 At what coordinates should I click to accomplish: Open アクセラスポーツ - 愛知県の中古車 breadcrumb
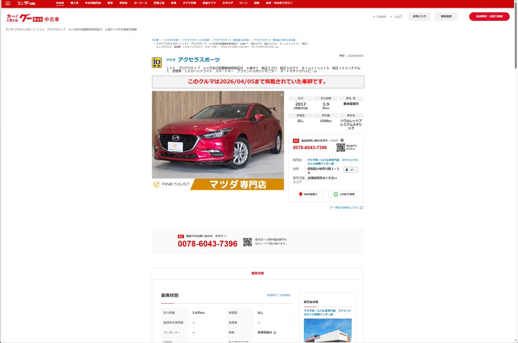click(x=231, y=40)
